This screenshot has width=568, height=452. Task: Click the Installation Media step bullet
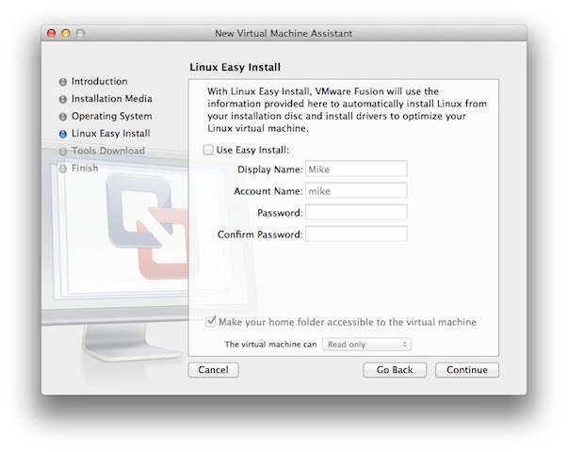pyautogui.click(x=63, y=99)
